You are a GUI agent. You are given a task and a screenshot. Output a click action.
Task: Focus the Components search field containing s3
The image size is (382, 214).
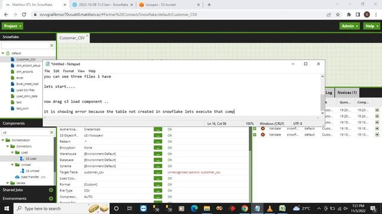[25, 133]
